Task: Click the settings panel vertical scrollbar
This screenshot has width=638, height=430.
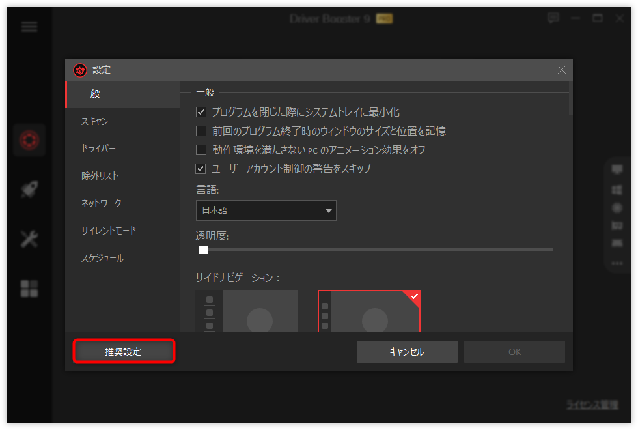Action: pyautogui.click(x=570, y=98)
